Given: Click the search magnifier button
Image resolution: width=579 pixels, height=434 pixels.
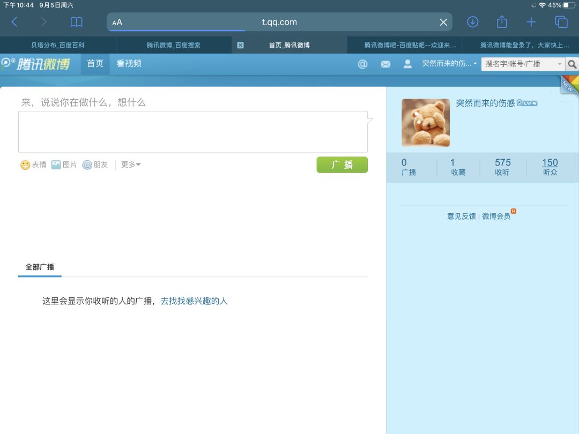Looking at the screenshot, I should 572,64.
